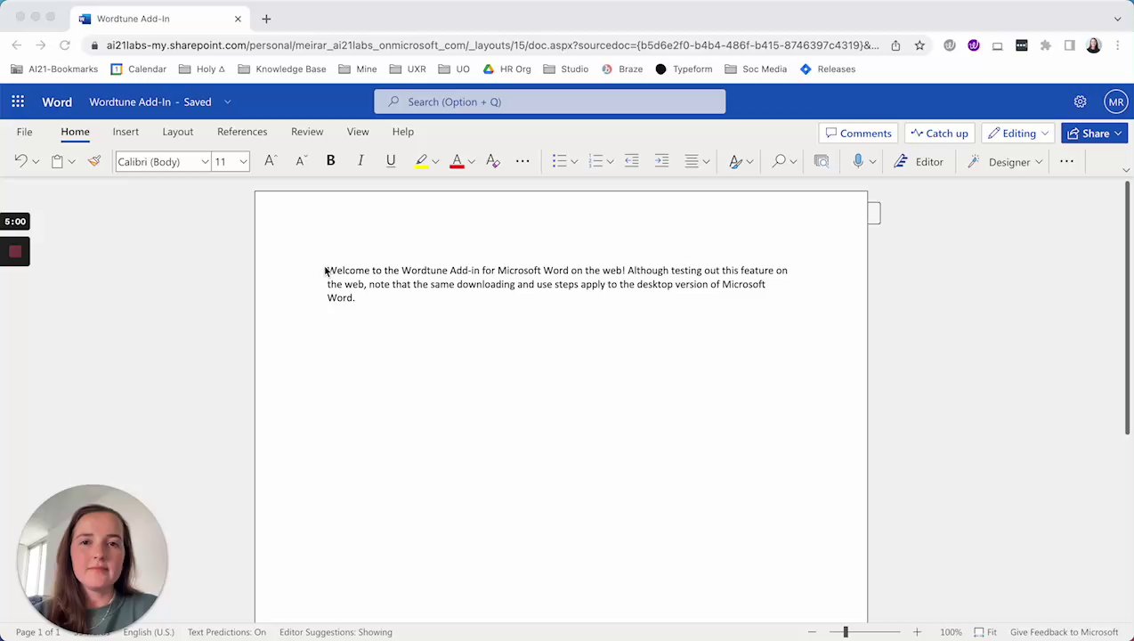The image size is (1134, 641).
Task: Expand the paste options dropdown
Action: (x=72, y=162)
